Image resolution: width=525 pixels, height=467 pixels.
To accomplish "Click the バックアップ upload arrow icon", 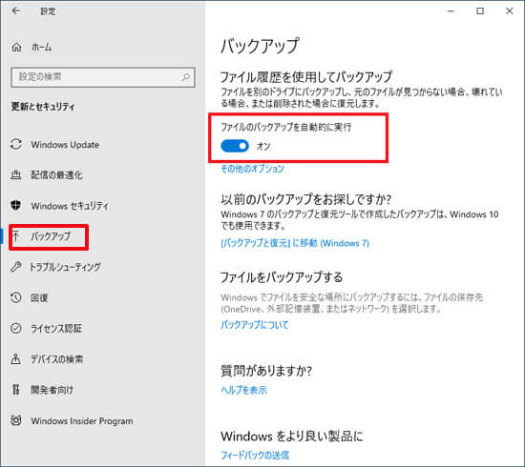I will pos(15,236).
